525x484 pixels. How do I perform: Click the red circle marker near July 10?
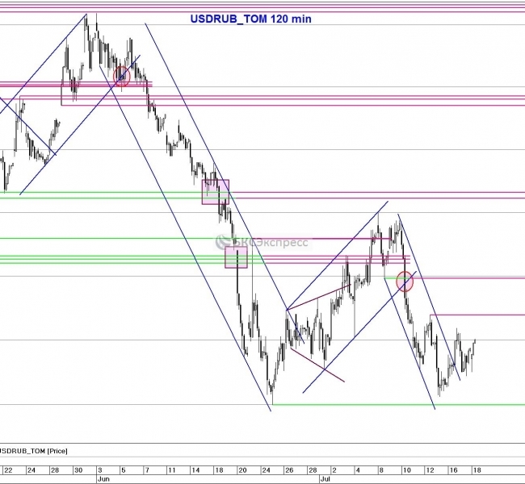[405, 282]
